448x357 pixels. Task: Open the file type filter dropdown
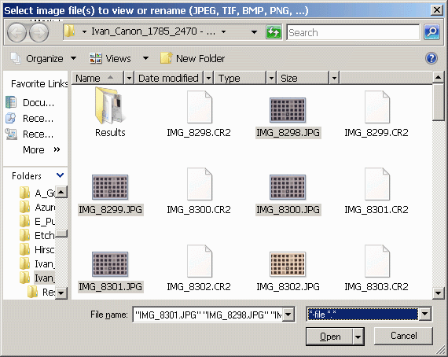click(x=425, y=314)
